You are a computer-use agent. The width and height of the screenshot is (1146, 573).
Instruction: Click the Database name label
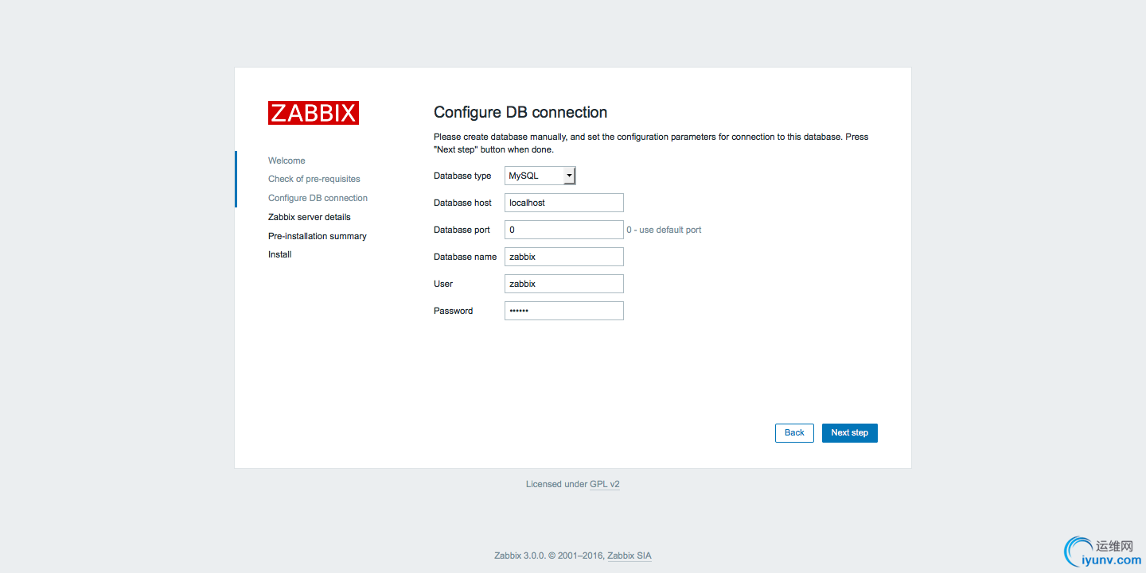pyautogui.click(x=465, y=257)
